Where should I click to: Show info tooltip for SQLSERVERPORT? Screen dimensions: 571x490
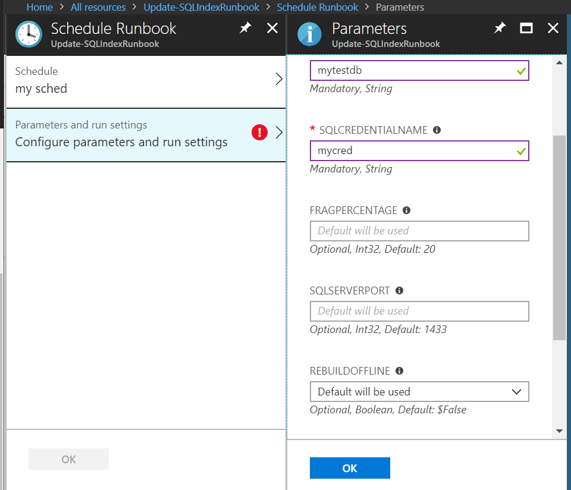(400, 291)
